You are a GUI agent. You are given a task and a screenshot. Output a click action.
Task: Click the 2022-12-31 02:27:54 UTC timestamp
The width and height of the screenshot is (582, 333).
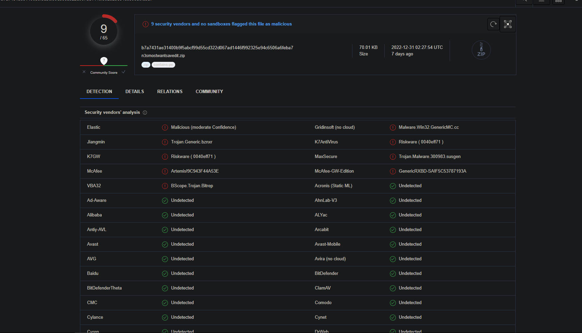pyautogui.click(x=417, y=48)
